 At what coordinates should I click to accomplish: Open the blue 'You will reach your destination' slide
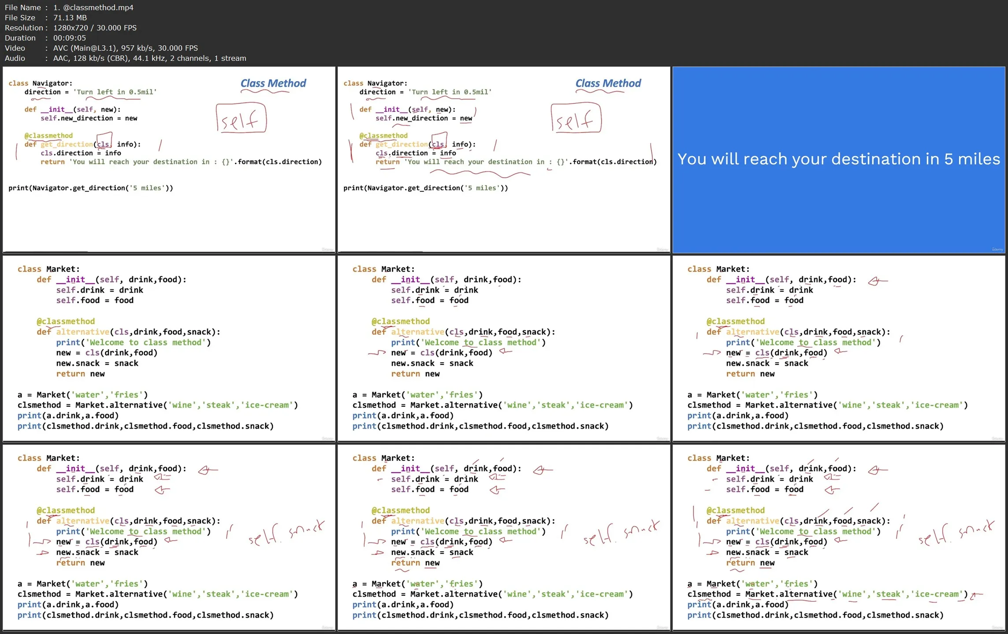point(839,159)
